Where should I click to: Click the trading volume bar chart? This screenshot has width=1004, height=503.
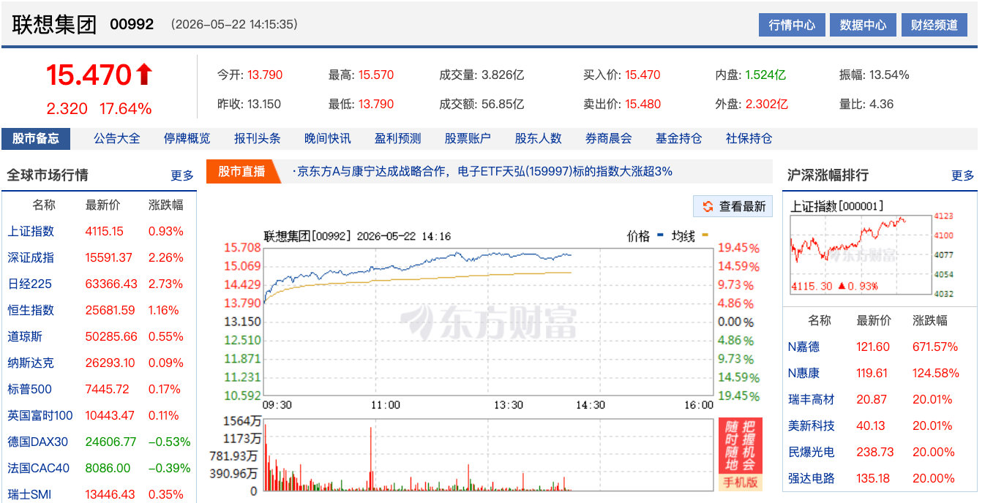(488, 454)
